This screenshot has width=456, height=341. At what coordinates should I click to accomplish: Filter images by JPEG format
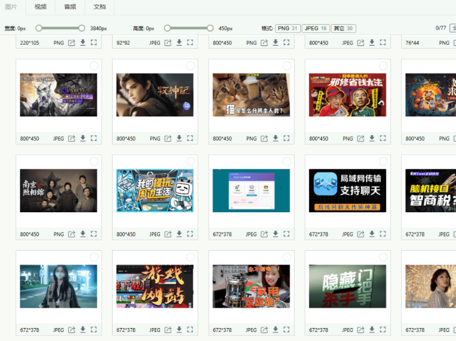coord(315,28)
